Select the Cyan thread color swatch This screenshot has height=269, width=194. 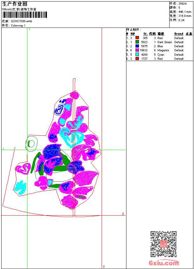[x=137, y=54]
